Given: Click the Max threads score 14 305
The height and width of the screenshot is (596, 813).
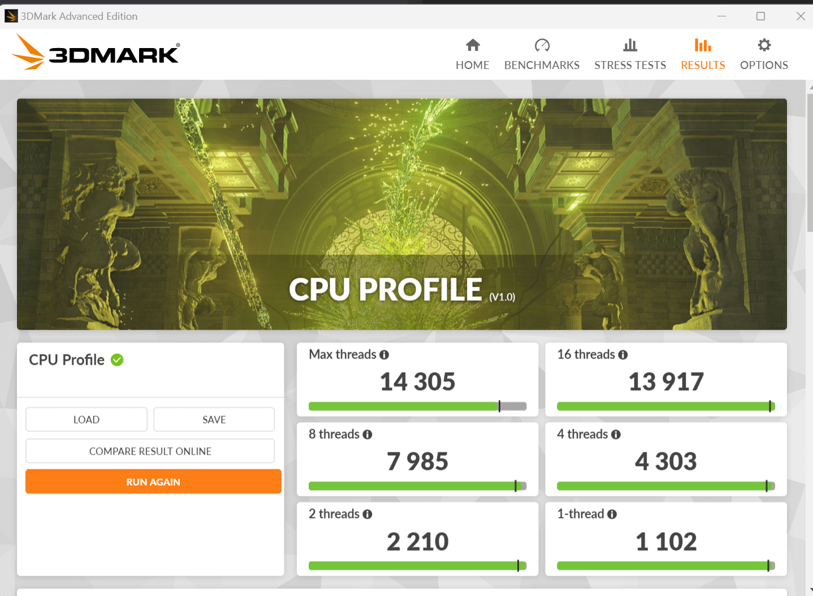Looking at the screenshot, I should click(417, 382).
